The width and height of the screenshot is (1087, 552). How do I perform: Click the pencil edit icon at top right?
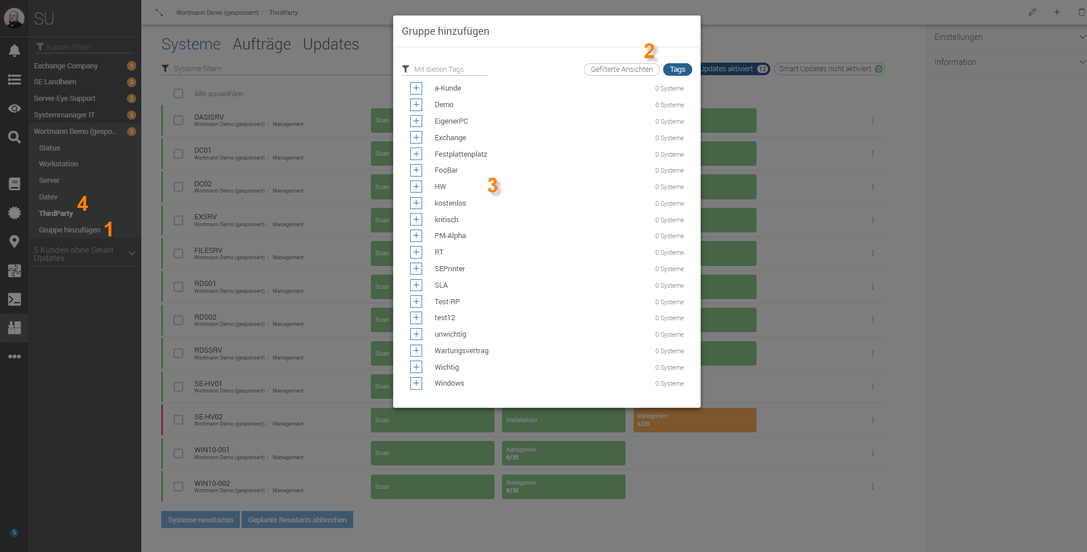(x=1032, y=12)
